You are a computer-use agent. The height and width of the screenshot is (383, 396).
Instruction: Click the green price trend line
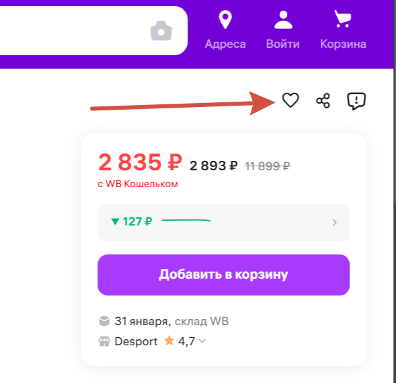[186, 221]
